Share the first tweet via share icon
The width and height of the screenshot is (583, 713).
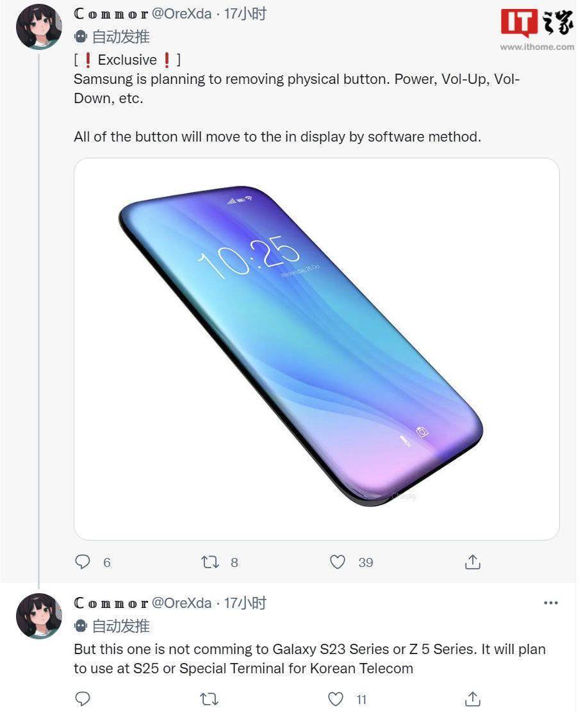pos(473,562)
